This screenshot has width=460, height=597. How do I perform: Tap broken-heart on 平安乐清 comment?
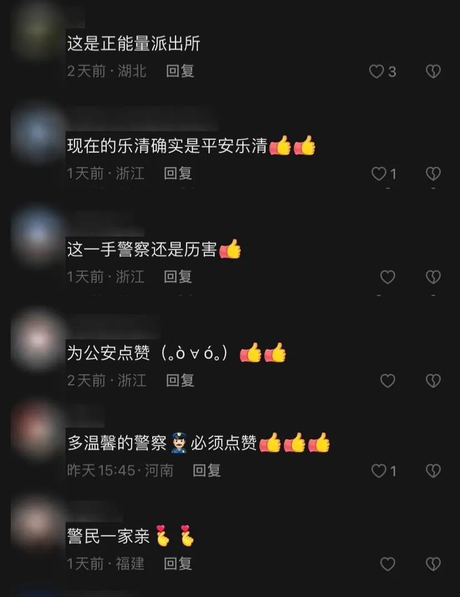433,174
